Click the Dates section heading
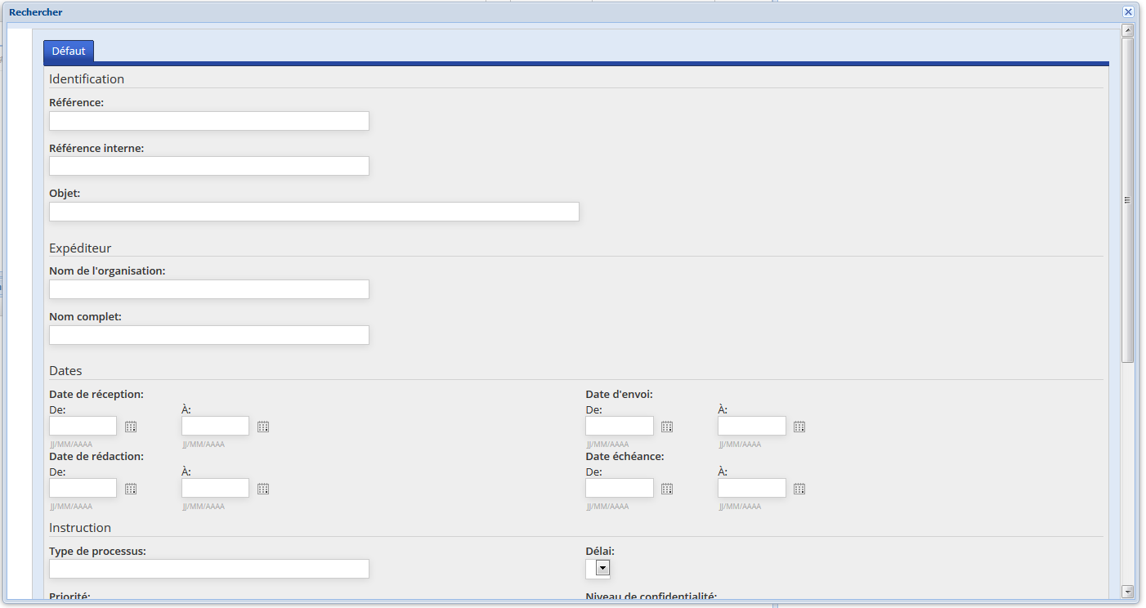1146x608 pixels. click(x=65, y=371)
